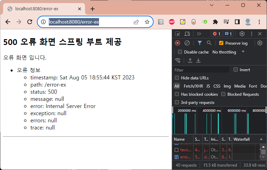The image size is (267, 170).
Task: Check Blocked Requests checkbox
Action: (223, 94)
